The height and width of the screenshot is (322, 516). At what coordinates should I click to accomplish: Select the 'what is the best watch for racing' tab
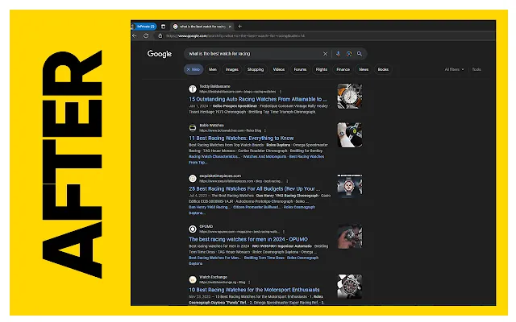pyautogui.click(x=202, y=27)
